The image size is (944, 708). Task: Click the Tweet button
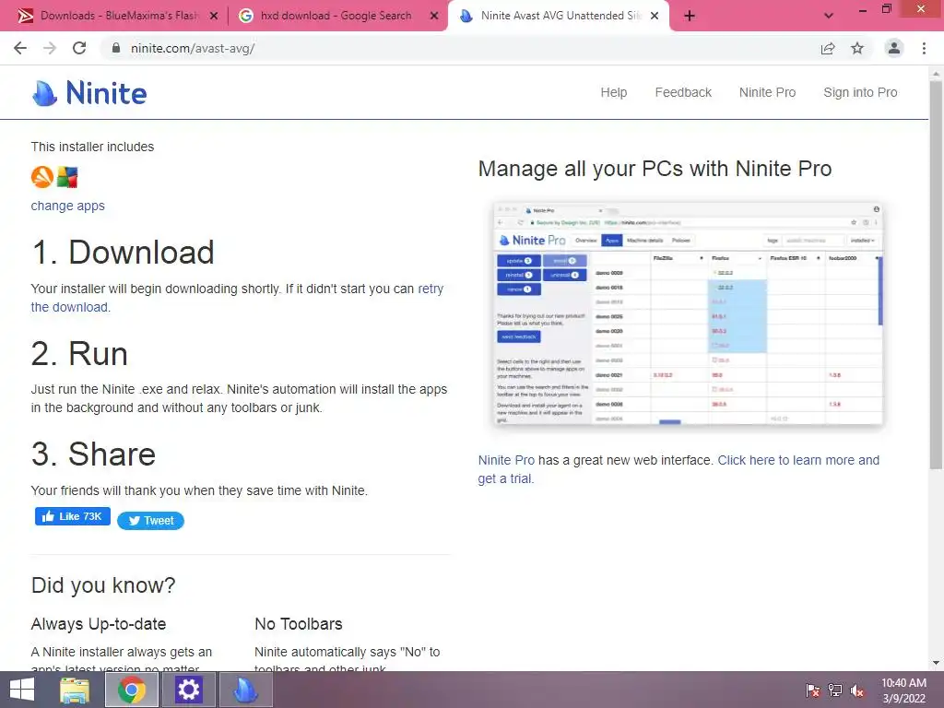[150, 520]
